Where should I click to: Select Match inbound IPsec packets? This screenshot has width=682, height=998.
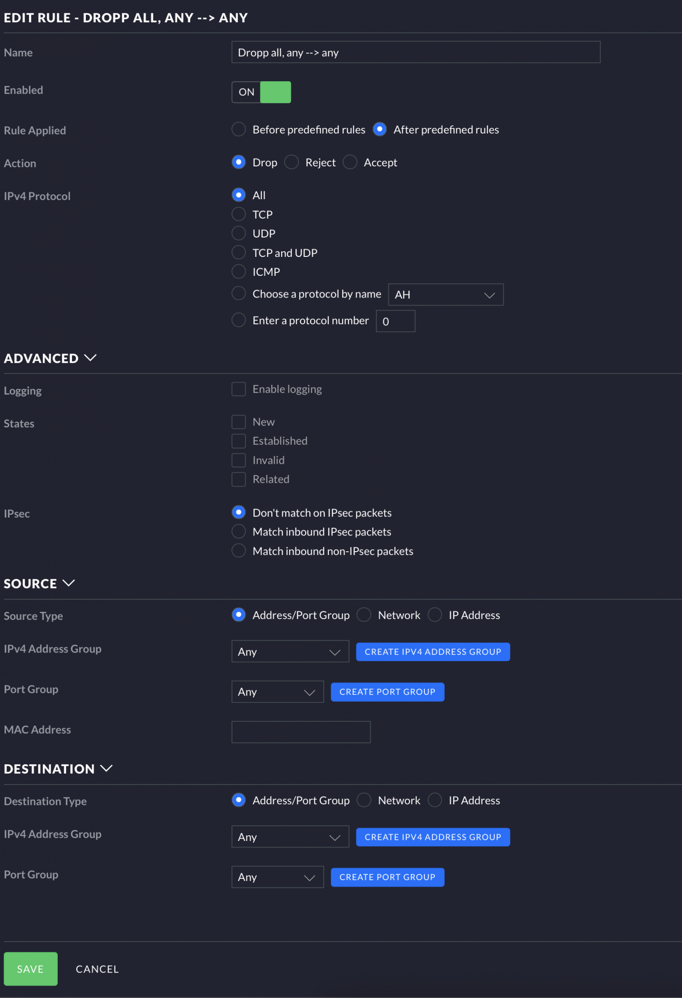[239, 532]
